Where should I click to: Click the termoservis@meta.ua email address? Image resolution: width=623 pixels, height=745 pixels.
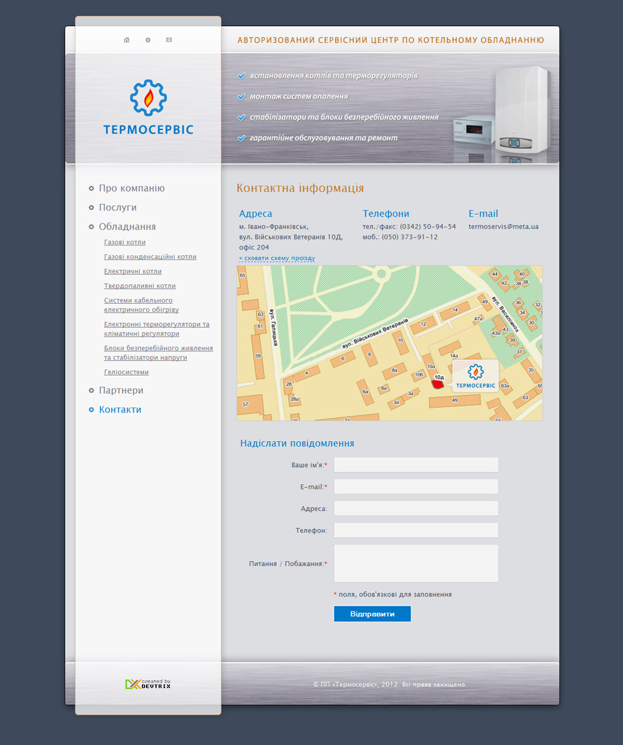pyautogui.click(x=504, y=227)
